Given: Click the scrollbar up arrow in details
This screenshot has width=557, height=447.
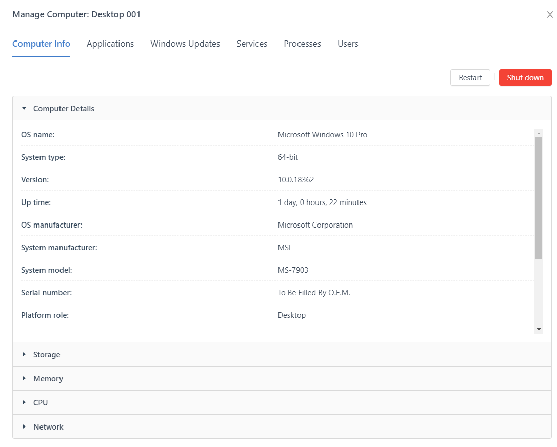Looking at the screenshot, I should pos(539,133).
